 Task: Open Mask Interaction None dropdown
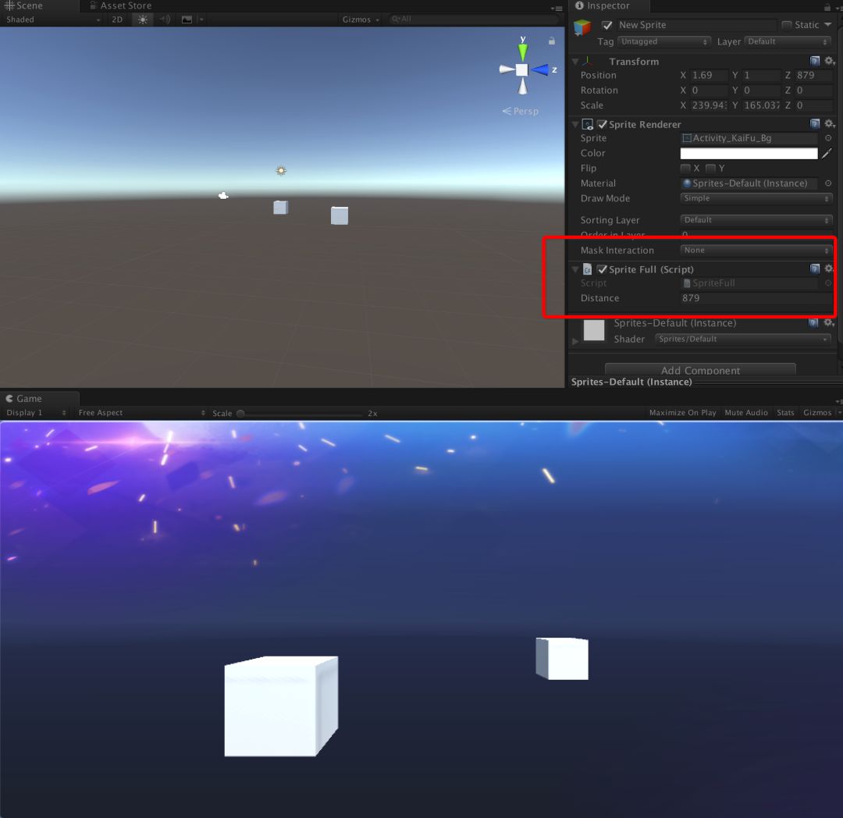756,250
